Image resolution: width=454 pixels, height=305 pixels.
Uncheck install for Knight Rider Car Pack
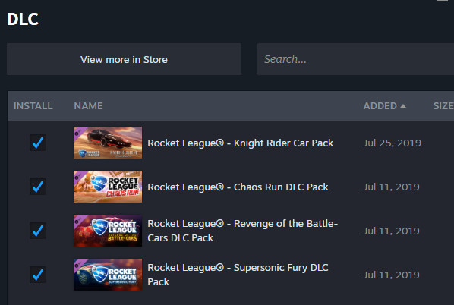(x=38, y=143)
